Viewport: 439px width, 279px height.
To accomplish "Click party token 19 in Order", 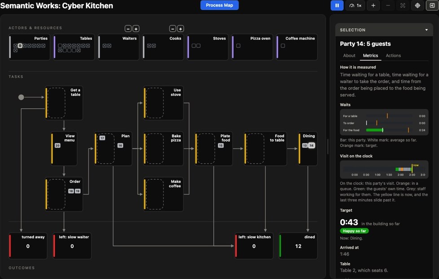I will 78,191.
